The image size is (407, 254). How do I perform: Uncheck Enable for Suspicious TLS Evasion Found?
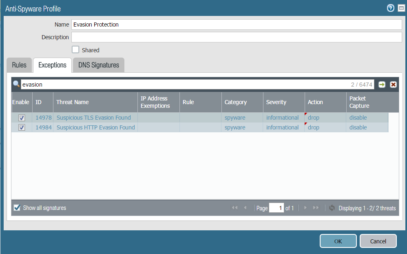(x=22, y=118)
